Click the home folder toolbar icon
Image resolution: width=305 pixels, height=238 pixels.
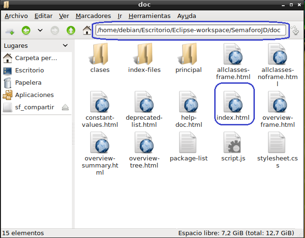coord(87,30)
